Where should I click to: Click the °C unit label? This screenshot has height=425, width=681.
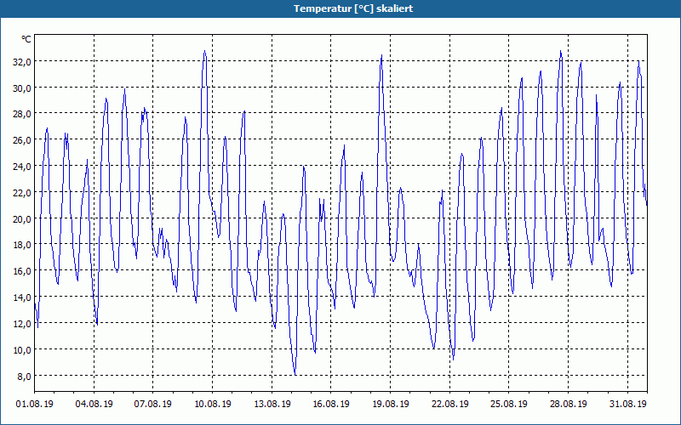pyautogui.click(x=26, y=39)
